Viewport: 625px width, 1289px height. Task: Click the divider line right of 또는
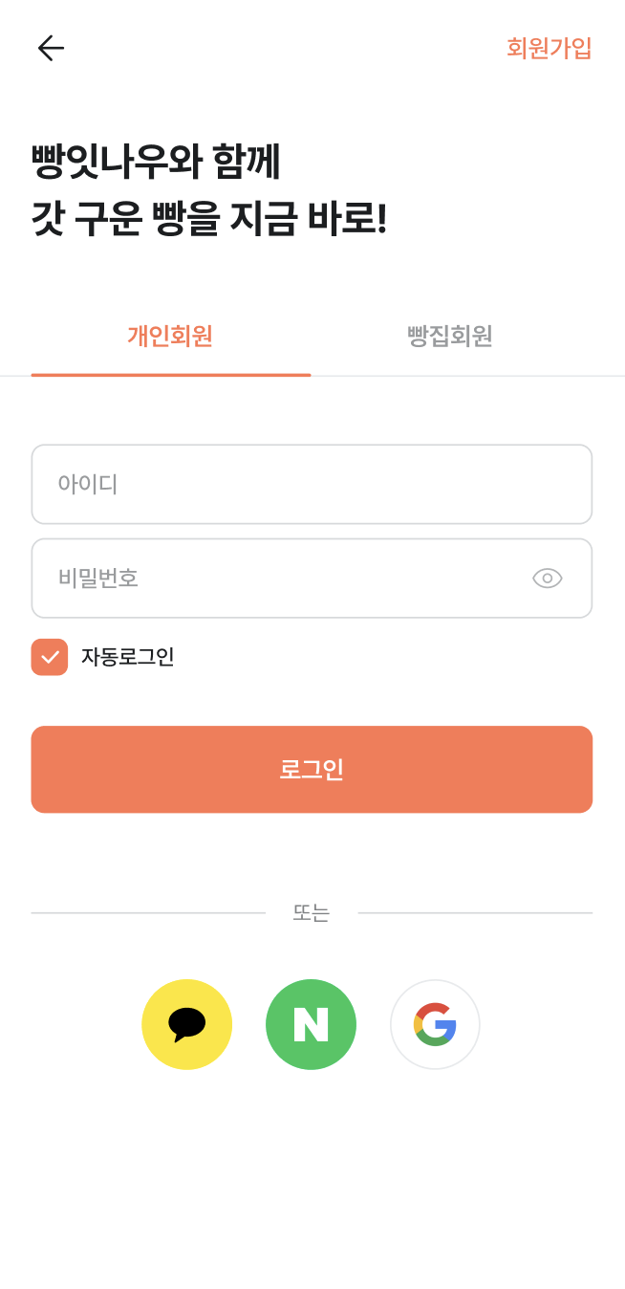(x=475, y=913)
